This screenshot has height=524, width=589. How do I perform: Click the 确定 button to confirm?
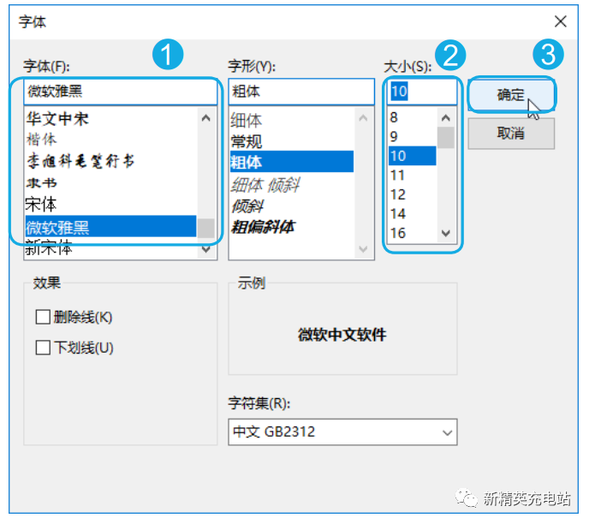(511, 94)
